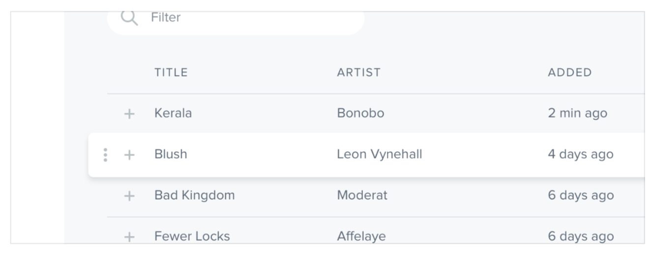Open the three-dot handle on Blush row

click(x=105, y=155)
